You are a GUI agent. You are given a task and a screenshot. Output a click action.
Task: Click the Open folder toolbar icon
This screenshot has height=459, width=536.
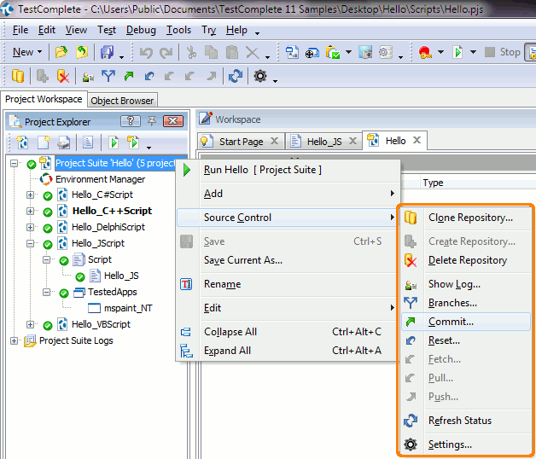[61, 52]
